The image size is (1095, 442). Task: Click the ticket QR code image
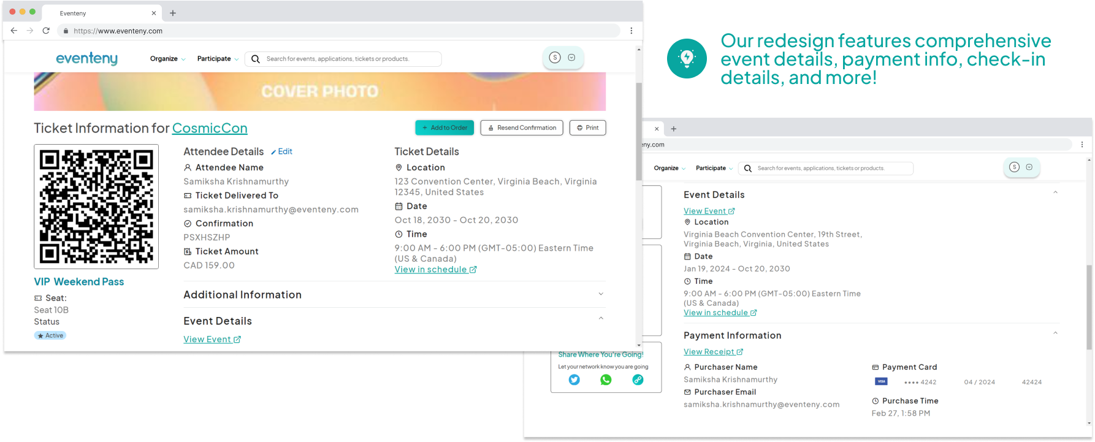[x=96, y=207]
